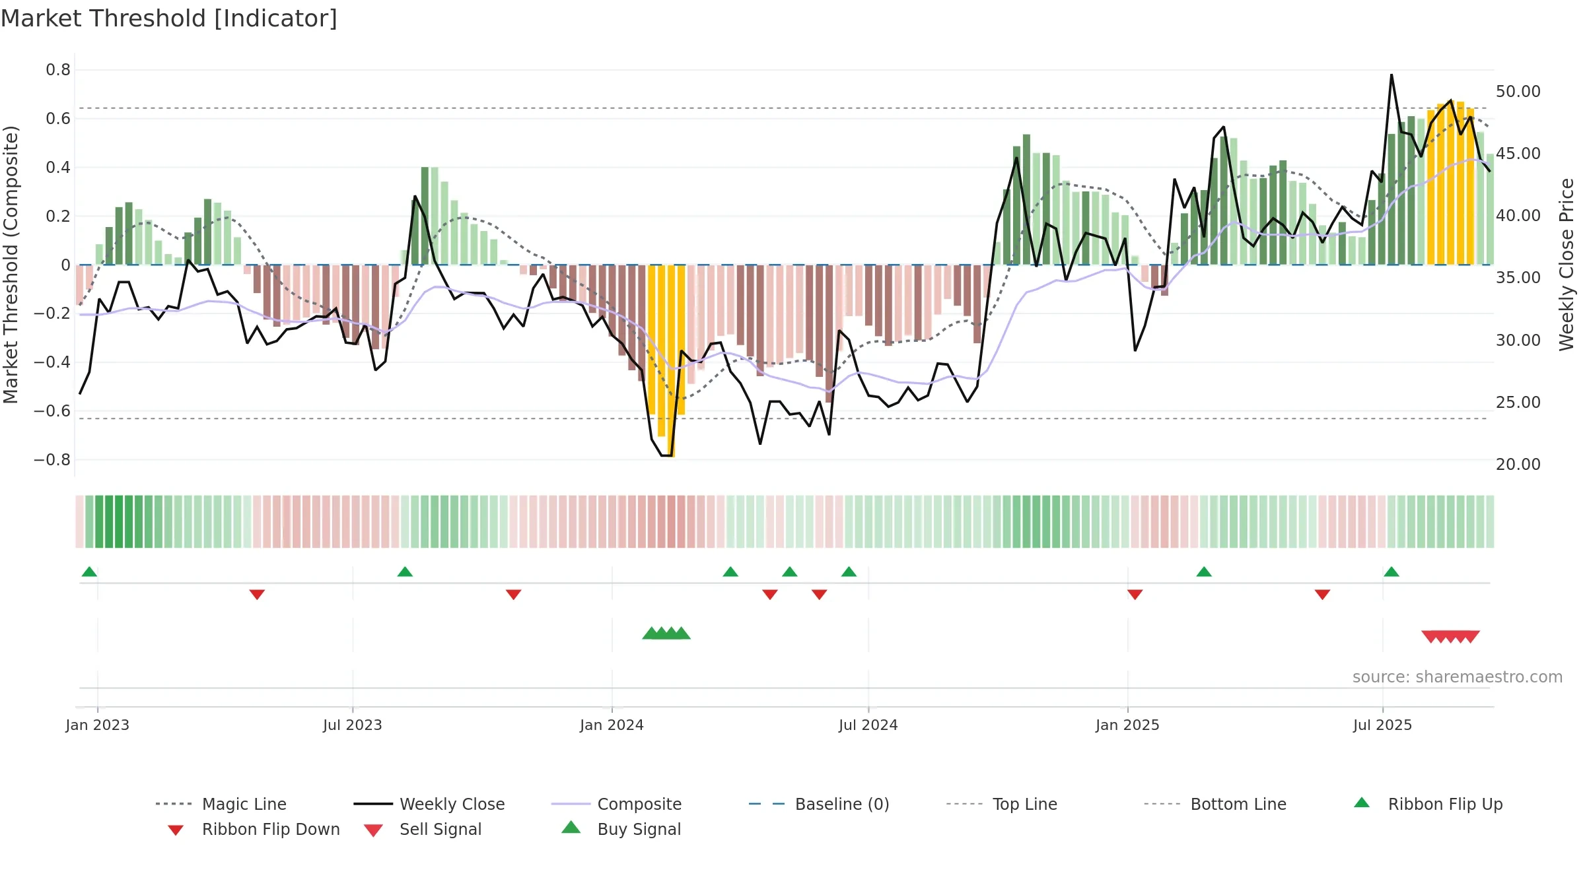Screen dimensions: 1585x891
Task: Click the Jan 2025 x-axis label
Action: tap(1127, 725)
